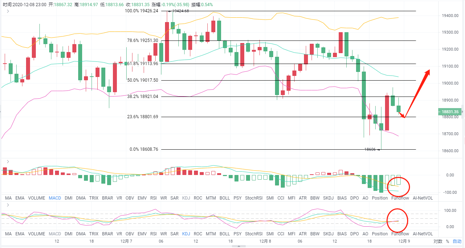Toggle the 自动 auto scale option
This screenshot has width=465, height=248.
pos(457,241)
